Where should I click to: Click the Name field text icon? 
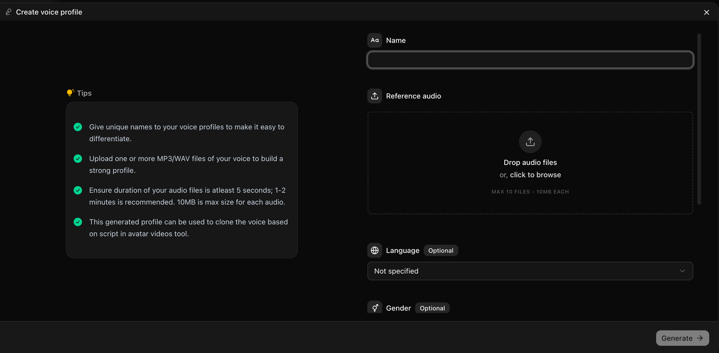375,41
